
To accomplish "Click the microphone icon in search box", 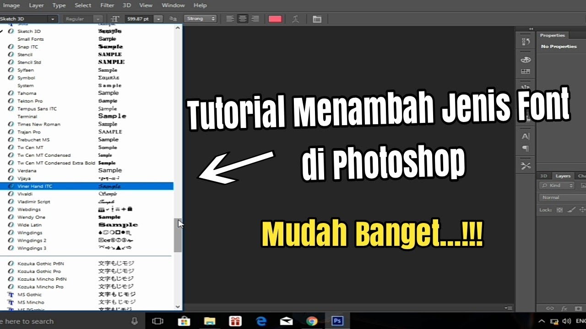I will click(x=135, y=321).
